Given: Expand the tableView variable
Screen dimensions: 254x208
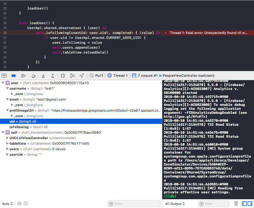Looking at the screenshot, I should (7, 143).
